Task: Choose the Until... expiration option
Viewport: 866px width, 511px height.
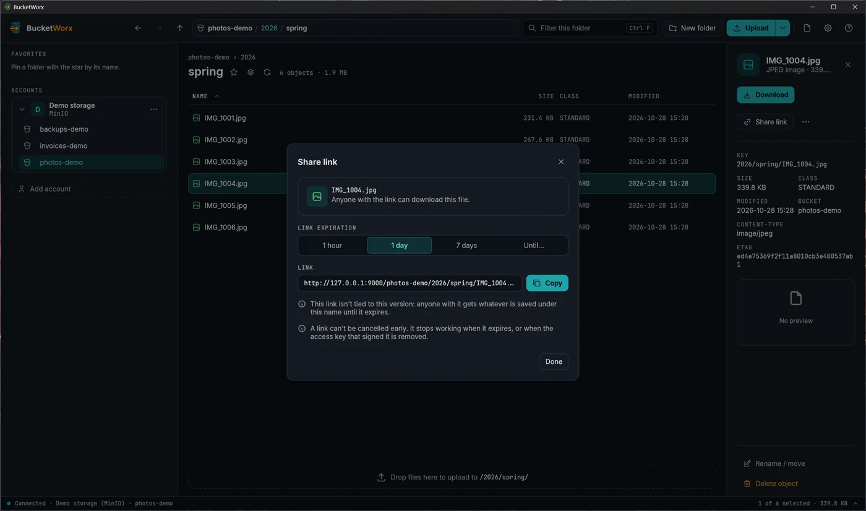Action: tap(534, 246)
